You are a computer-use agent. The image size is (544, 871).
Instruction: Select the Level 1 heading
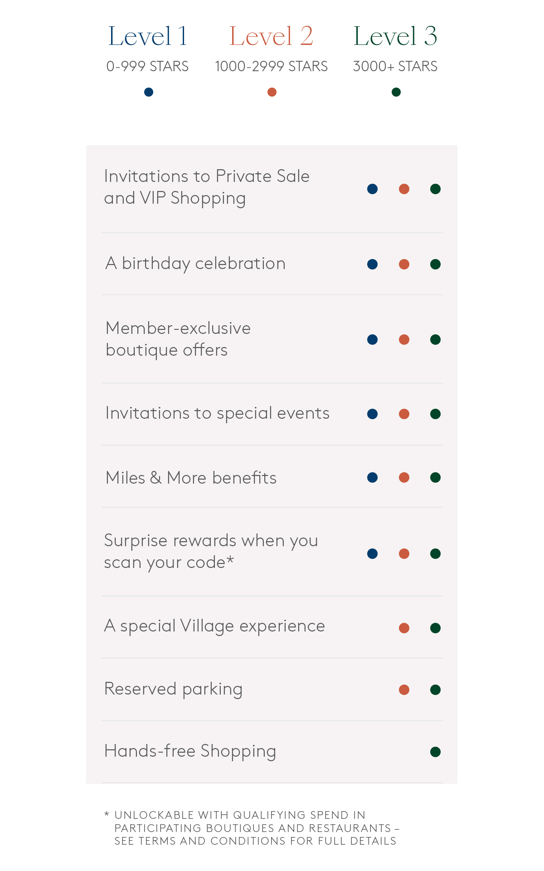(148, 36)
